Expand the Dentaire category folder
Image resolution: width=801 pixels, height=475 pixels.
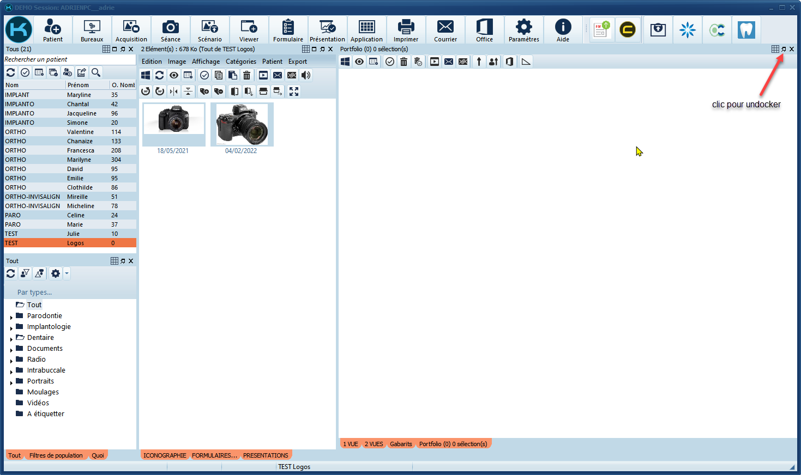11,337
